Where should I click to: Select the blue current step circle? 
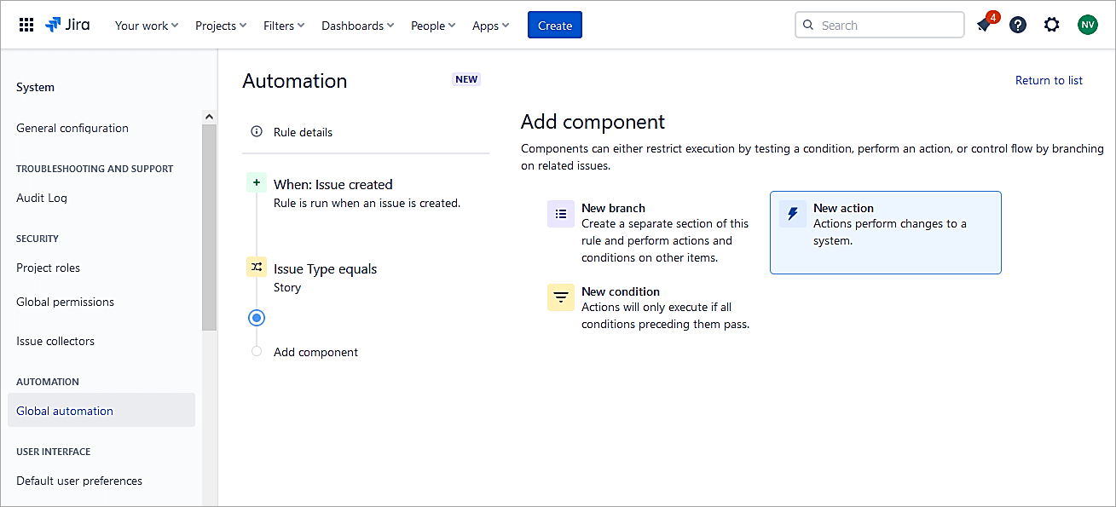tap(257, 318)
